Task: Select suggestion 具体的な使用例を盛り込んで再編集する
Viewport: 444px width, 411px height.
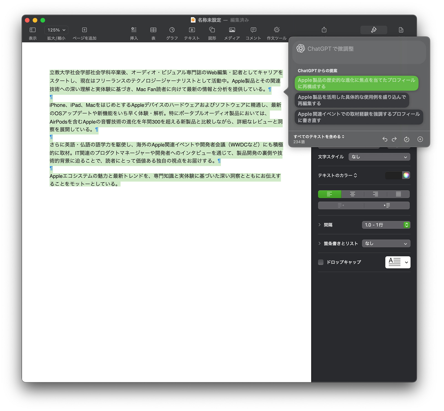Action: [x=352, y=100]
